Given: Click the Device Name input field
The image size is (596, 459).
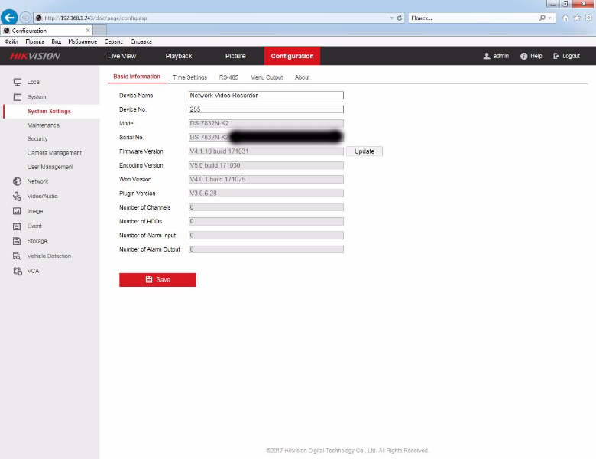Looking at the screenshot, I should point(266,95).
